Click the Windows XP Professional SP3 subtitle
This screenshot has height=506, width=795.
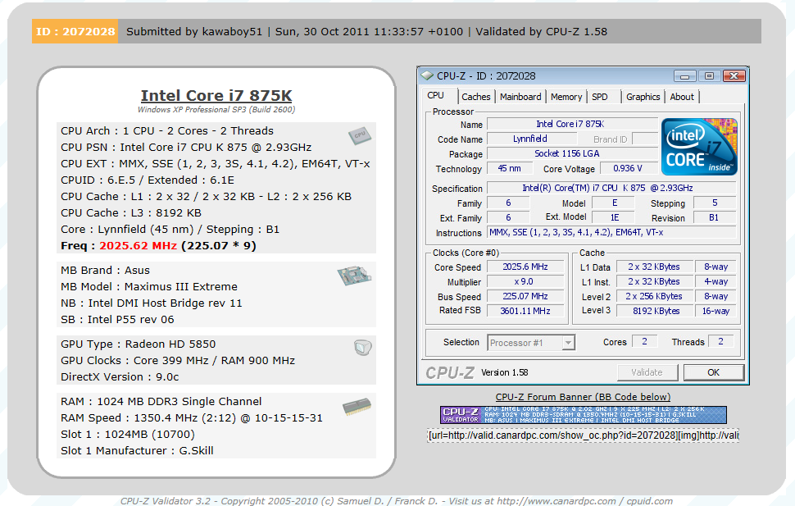[216, 110]
